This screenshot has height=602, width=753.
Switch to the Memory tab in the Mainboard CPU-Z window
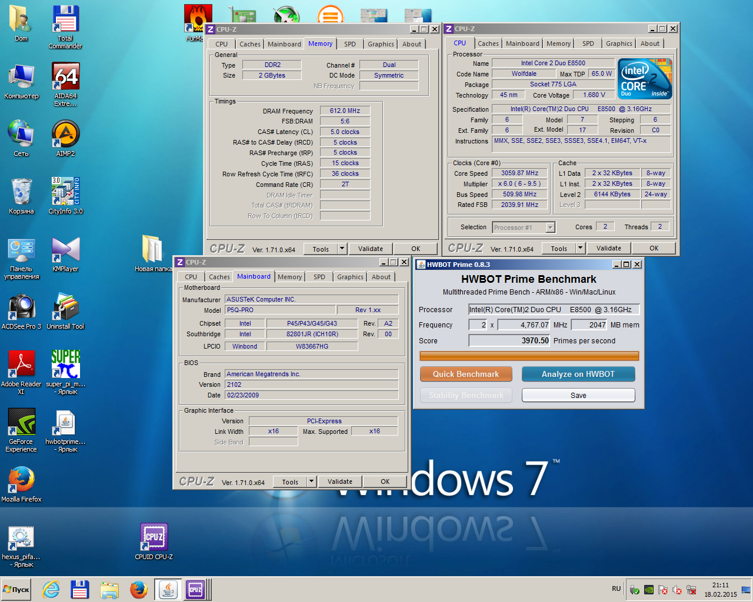click(x=289, y=277)
